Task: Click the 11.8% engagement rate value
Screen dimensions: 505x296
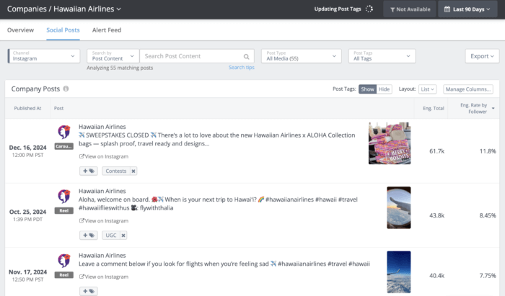Action: pos(488,151)
